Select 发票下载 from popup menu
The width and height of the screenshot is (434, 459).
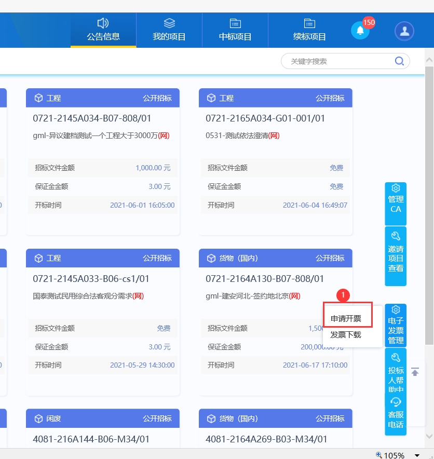pyautogui.click(x=346, y=335)
